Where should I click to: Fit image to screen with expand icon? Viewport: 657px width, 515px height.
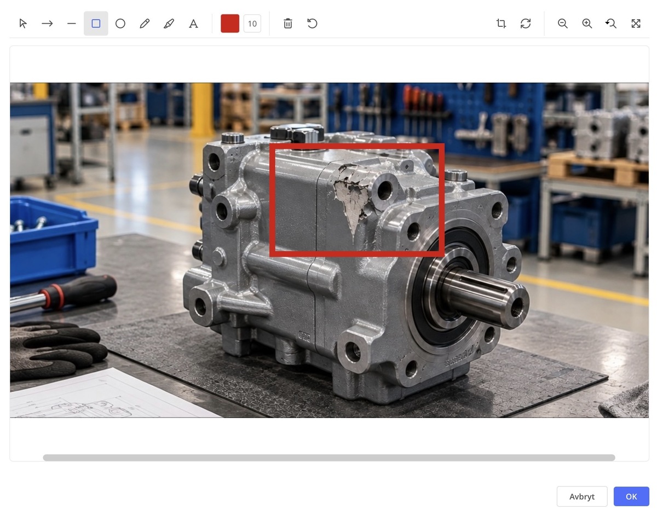[636, 24]
